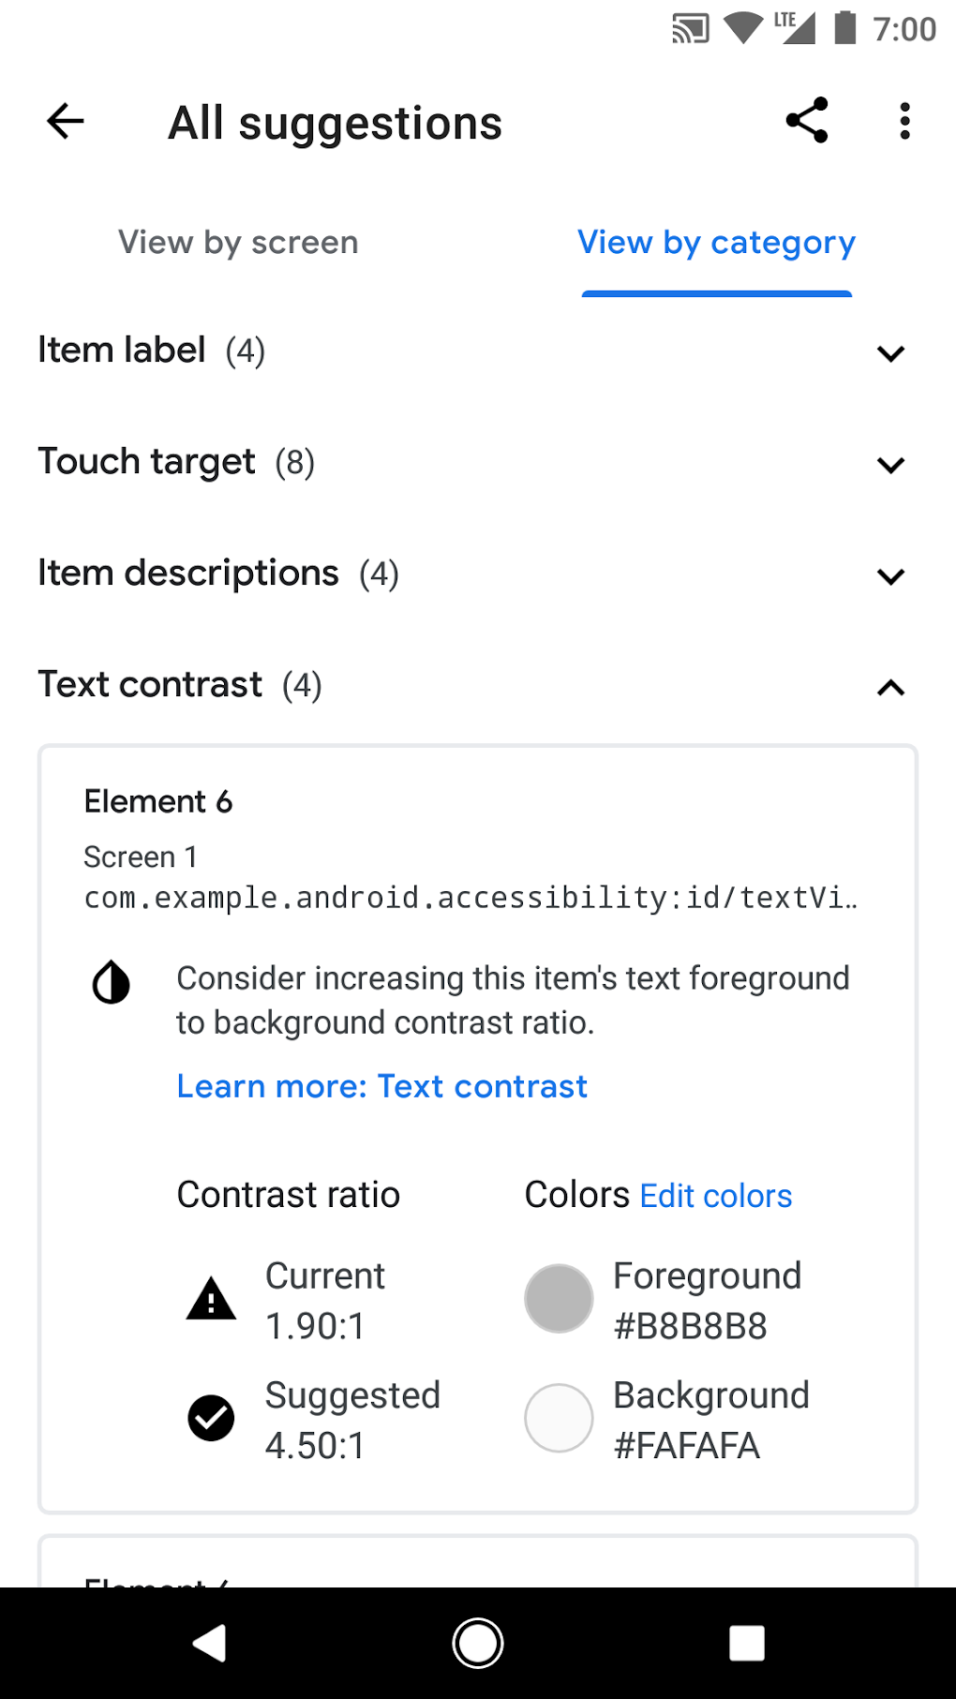Open the Element 6 card title
956x1699 pixels.
point(158,801)
